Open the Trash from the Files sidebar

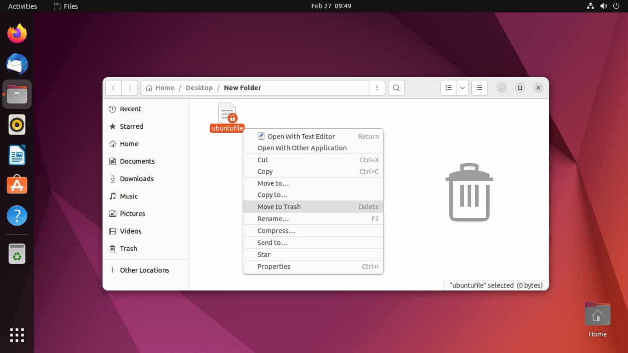point(128,249)
